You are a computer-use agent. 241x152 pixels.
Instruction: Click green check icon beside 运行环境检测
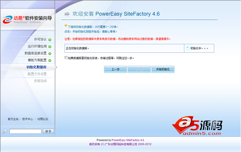tap(50, 47)
